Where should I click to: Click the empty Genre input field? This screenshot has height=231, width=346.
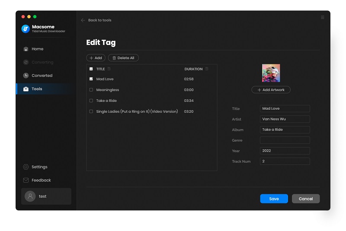coord(285,140)
